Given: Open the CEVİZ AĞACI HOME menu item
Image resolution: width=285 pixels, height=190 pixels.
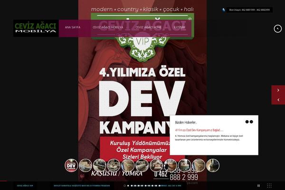Looking at the screenshot, I should (x=149, y=27).
